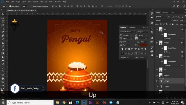Hide the Ellipse 1 layer
The width and height of the screenshot is (186, 105).
click(157, 75)
